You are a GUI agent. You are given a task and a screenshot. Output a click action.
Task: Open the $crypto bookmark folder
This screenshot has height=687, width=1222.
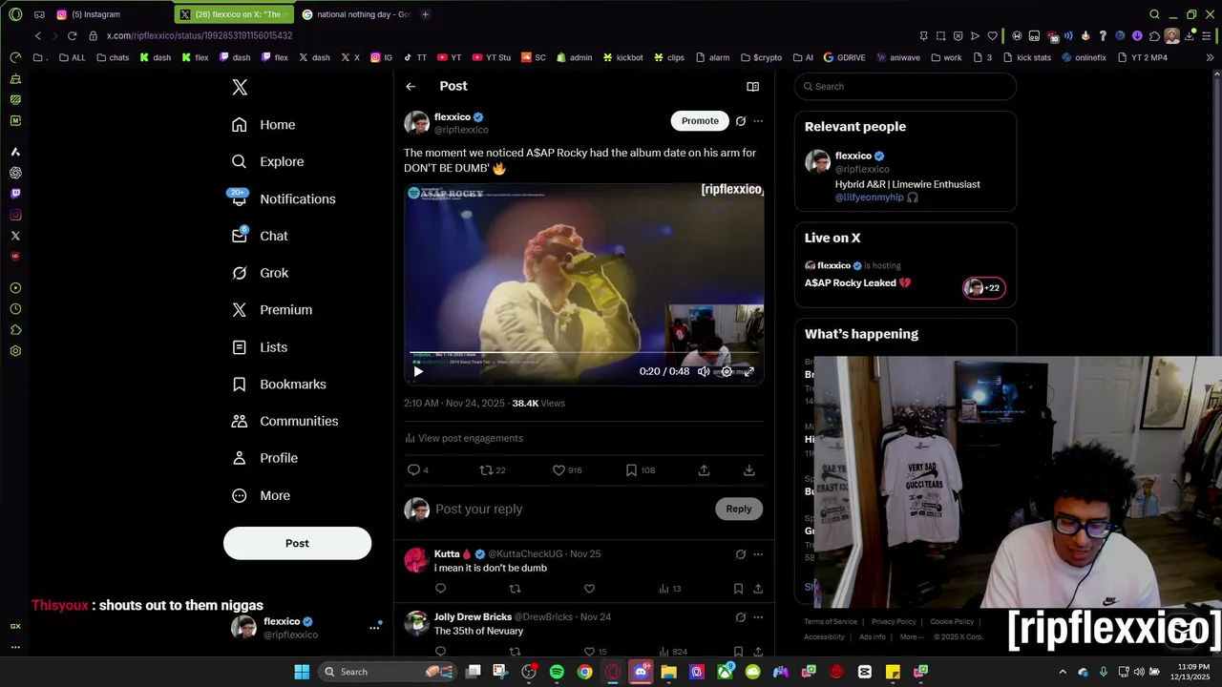point(760,57)
